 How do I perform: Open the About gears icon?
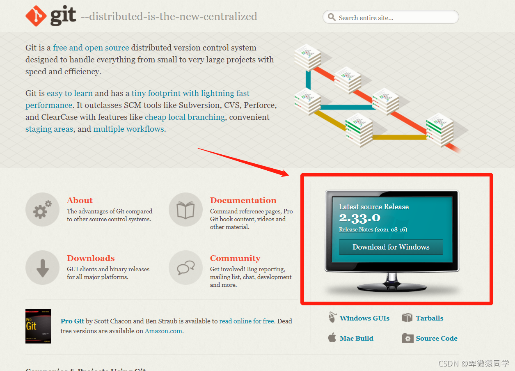[43, 210]
